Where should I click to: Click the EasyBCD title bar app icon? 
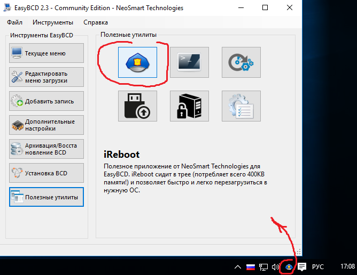click(7, 7)
